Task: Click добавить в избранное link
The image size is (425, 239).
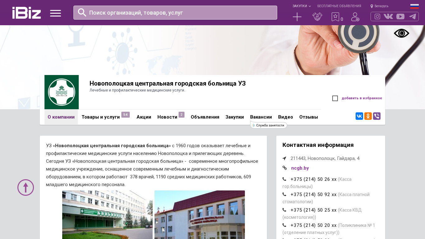Action: pos(362,98)
